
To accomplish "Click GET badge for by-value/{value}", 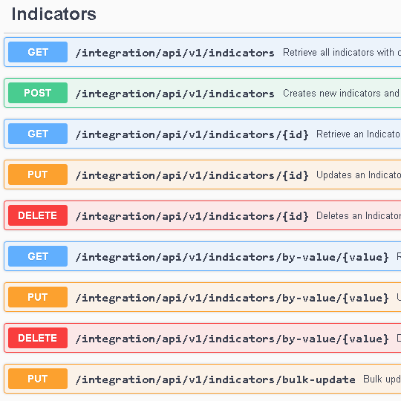I will pos(38,256).
